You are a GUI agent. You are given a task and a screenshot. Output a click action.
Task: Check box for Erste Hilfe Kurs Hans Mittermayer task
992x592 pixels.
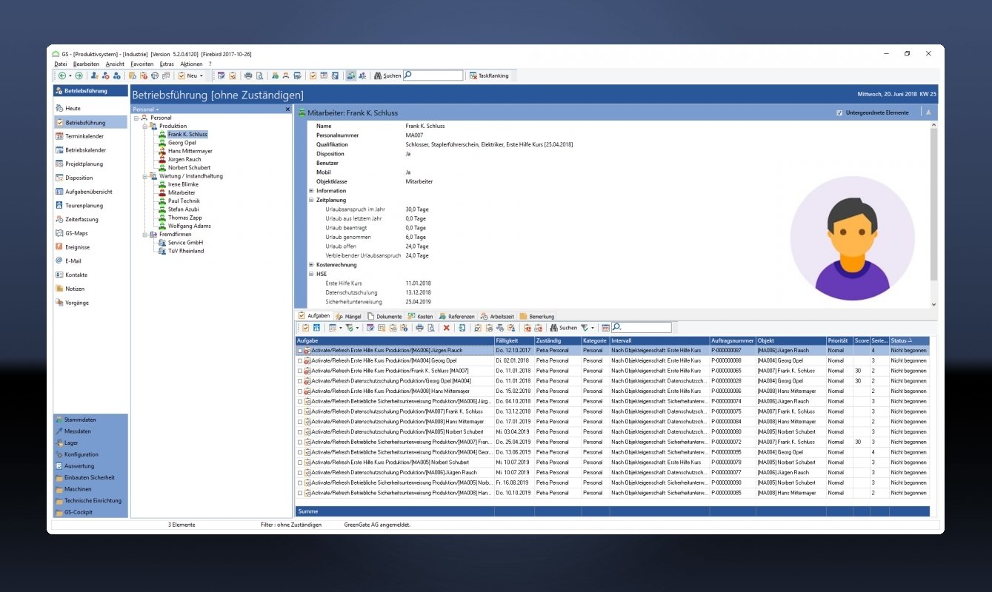pos(300,391)
